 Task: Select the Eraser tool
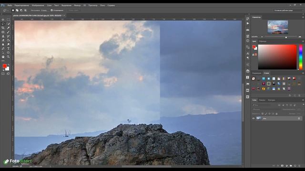3,40
